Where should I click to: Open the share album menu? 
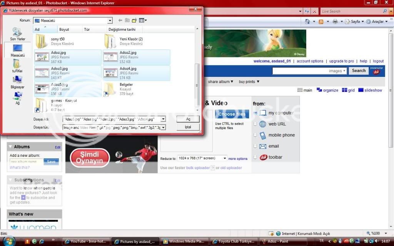click(221, 81)
